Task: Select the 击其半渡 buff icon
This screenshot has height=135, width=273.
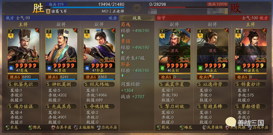Action: [53, 127]
